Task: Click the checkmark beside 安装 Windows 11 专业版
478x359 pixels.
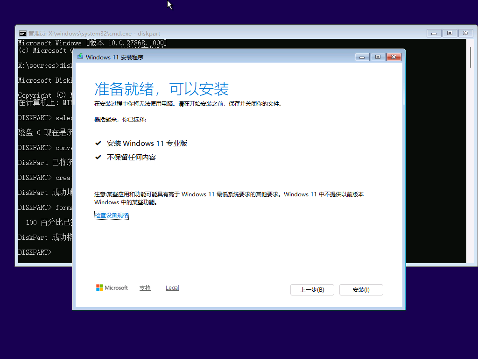Action: (98, 143)
